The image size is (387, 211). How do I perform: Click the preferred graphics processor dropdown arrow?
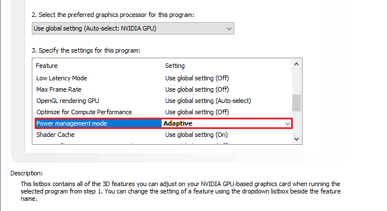coord(229,29)
